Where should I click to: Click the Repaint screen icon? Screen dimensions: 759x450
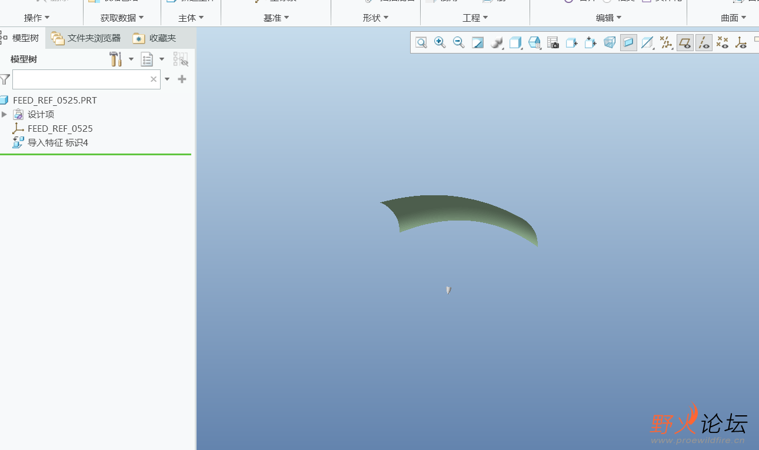tap(478, 42)
